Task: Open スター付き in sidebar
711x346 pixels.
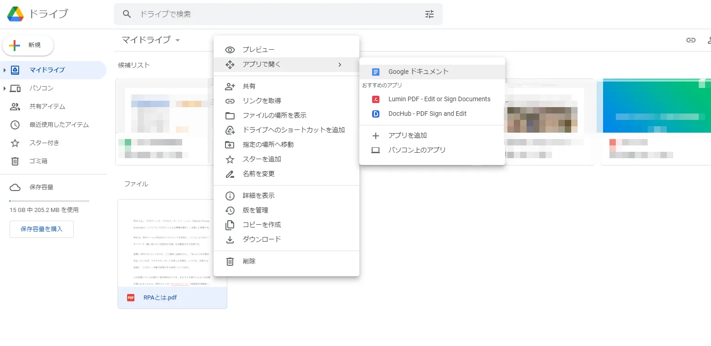Action: click(x=53, y=143)
